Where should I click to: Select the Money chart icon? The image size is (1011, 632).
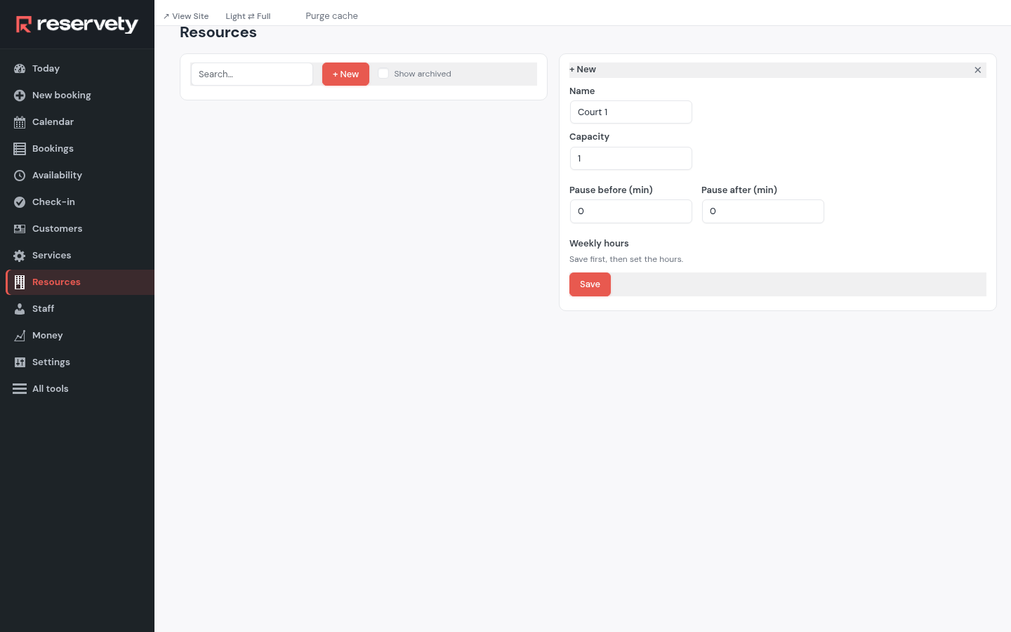point(20,336)
